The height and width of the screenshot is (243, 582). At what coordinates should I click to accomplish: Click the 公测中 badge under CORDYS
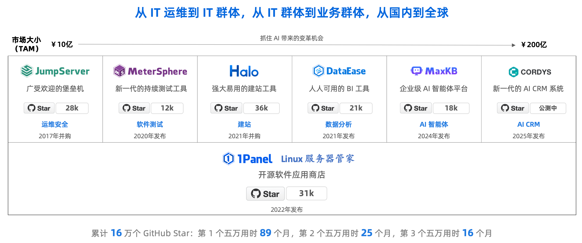click(548, 108)
